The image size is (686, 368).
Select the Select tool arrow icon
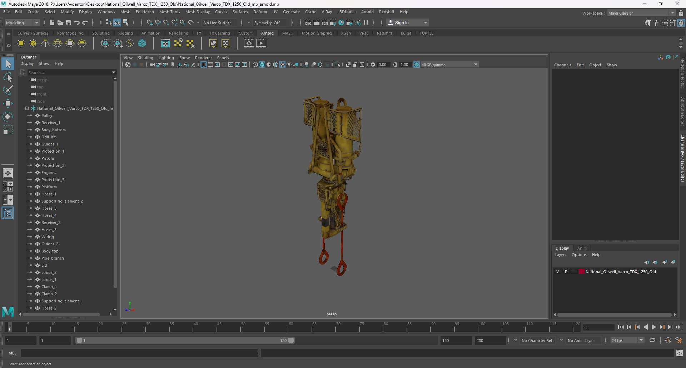tap(8, 64)
